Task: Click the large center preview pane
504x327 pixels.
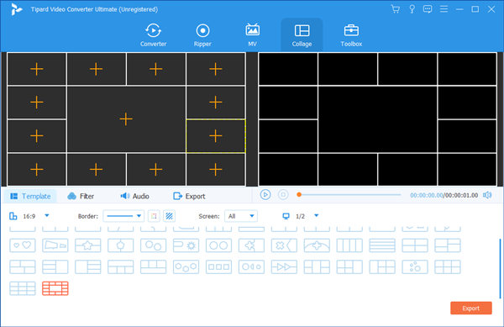Action: pos(378,119)
